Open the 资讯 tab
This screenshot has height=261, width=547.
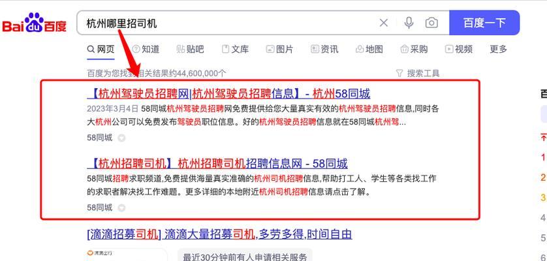[x=324, y=50]
